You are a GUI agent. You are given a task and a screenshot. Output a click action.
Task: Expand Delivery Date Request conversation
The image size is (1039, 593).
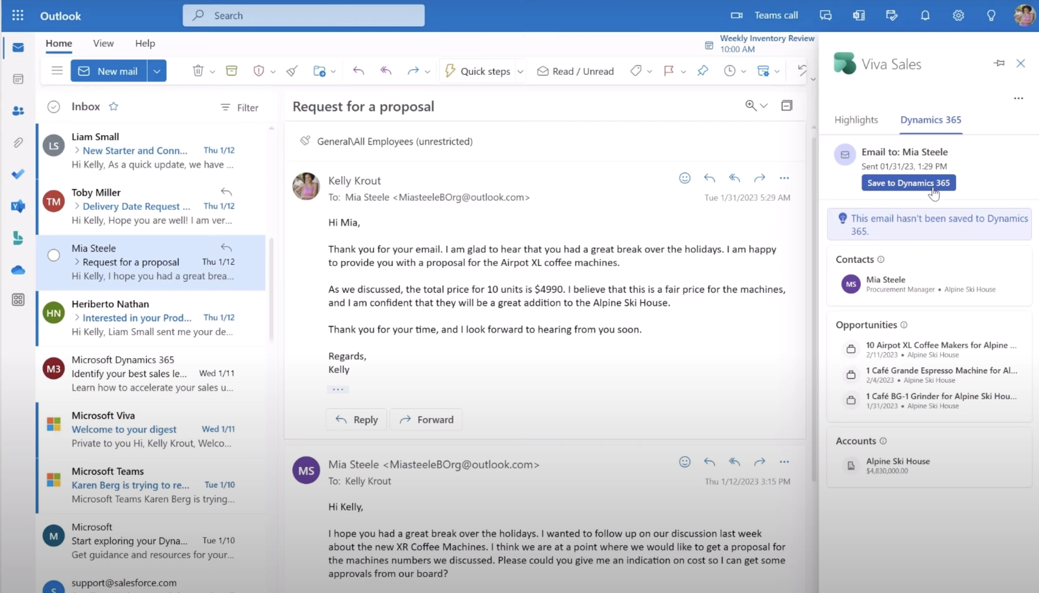point(77,206)
